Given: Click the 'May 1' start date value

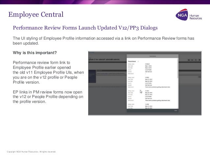Looking at the screenshot, I should pos(148,66).
